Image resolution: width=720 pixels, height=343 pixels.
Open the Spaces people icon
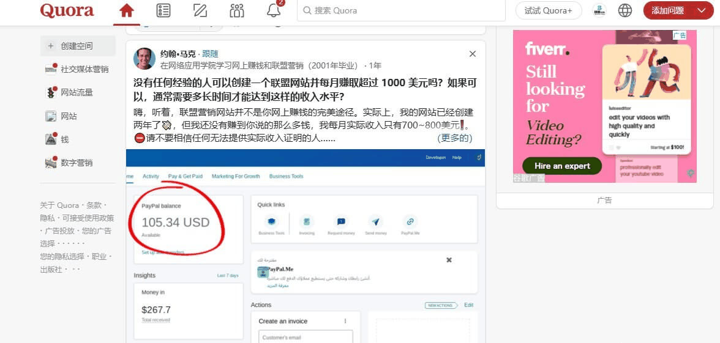click(x=237, y=10)
